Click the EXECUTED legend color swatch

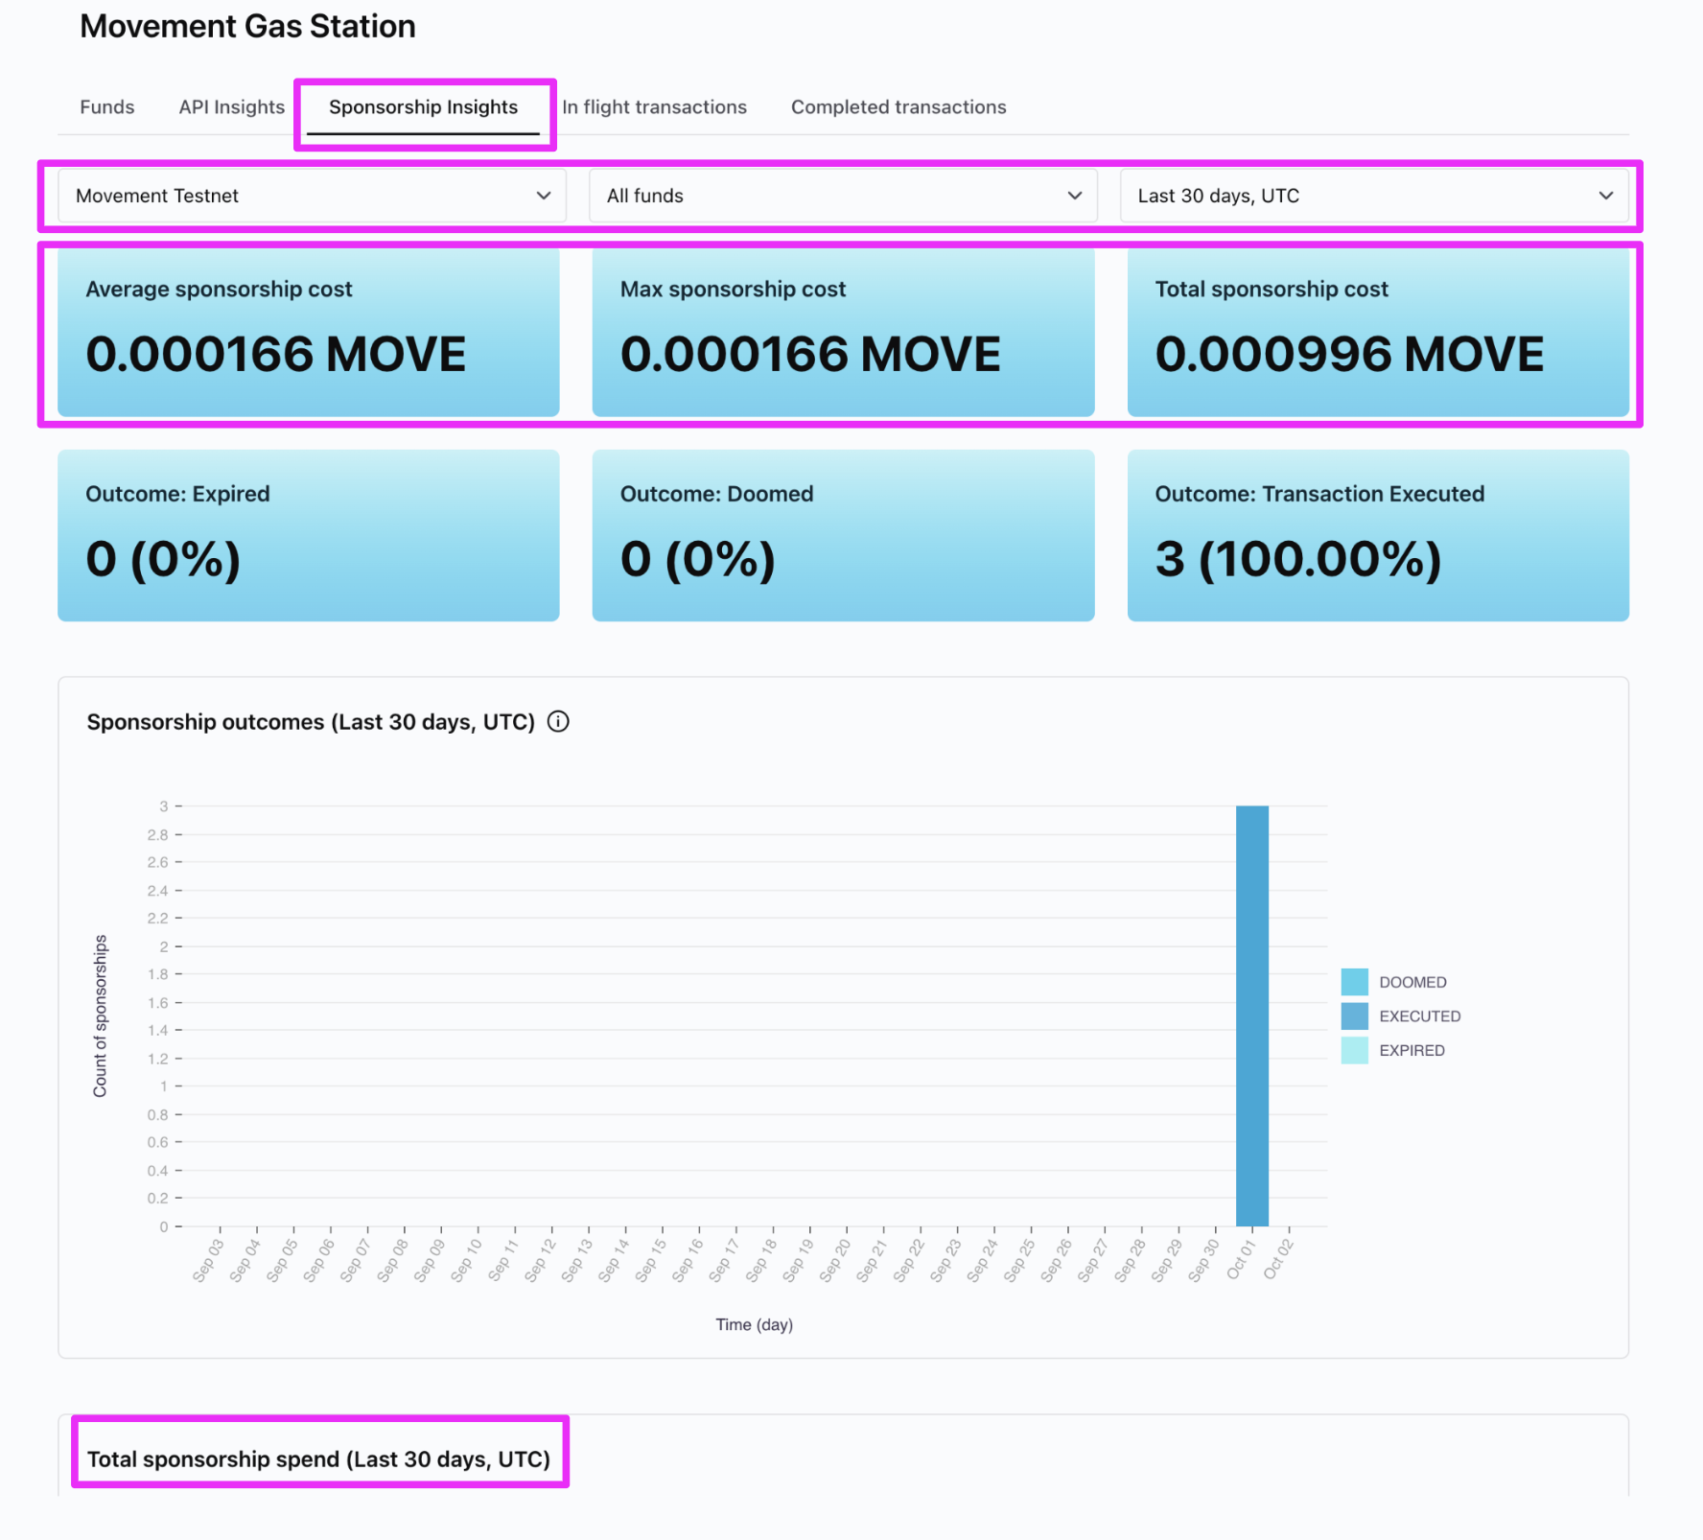(1354, 1016)
